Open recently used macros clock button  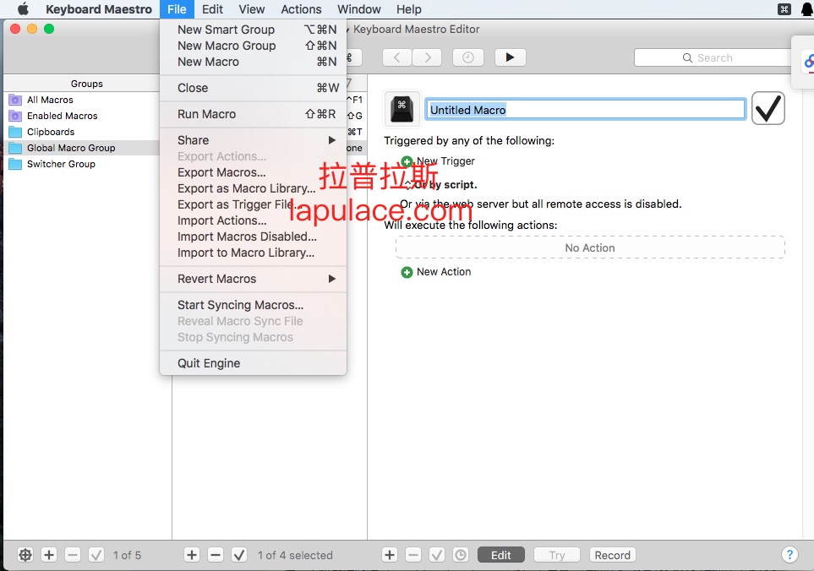468,57
